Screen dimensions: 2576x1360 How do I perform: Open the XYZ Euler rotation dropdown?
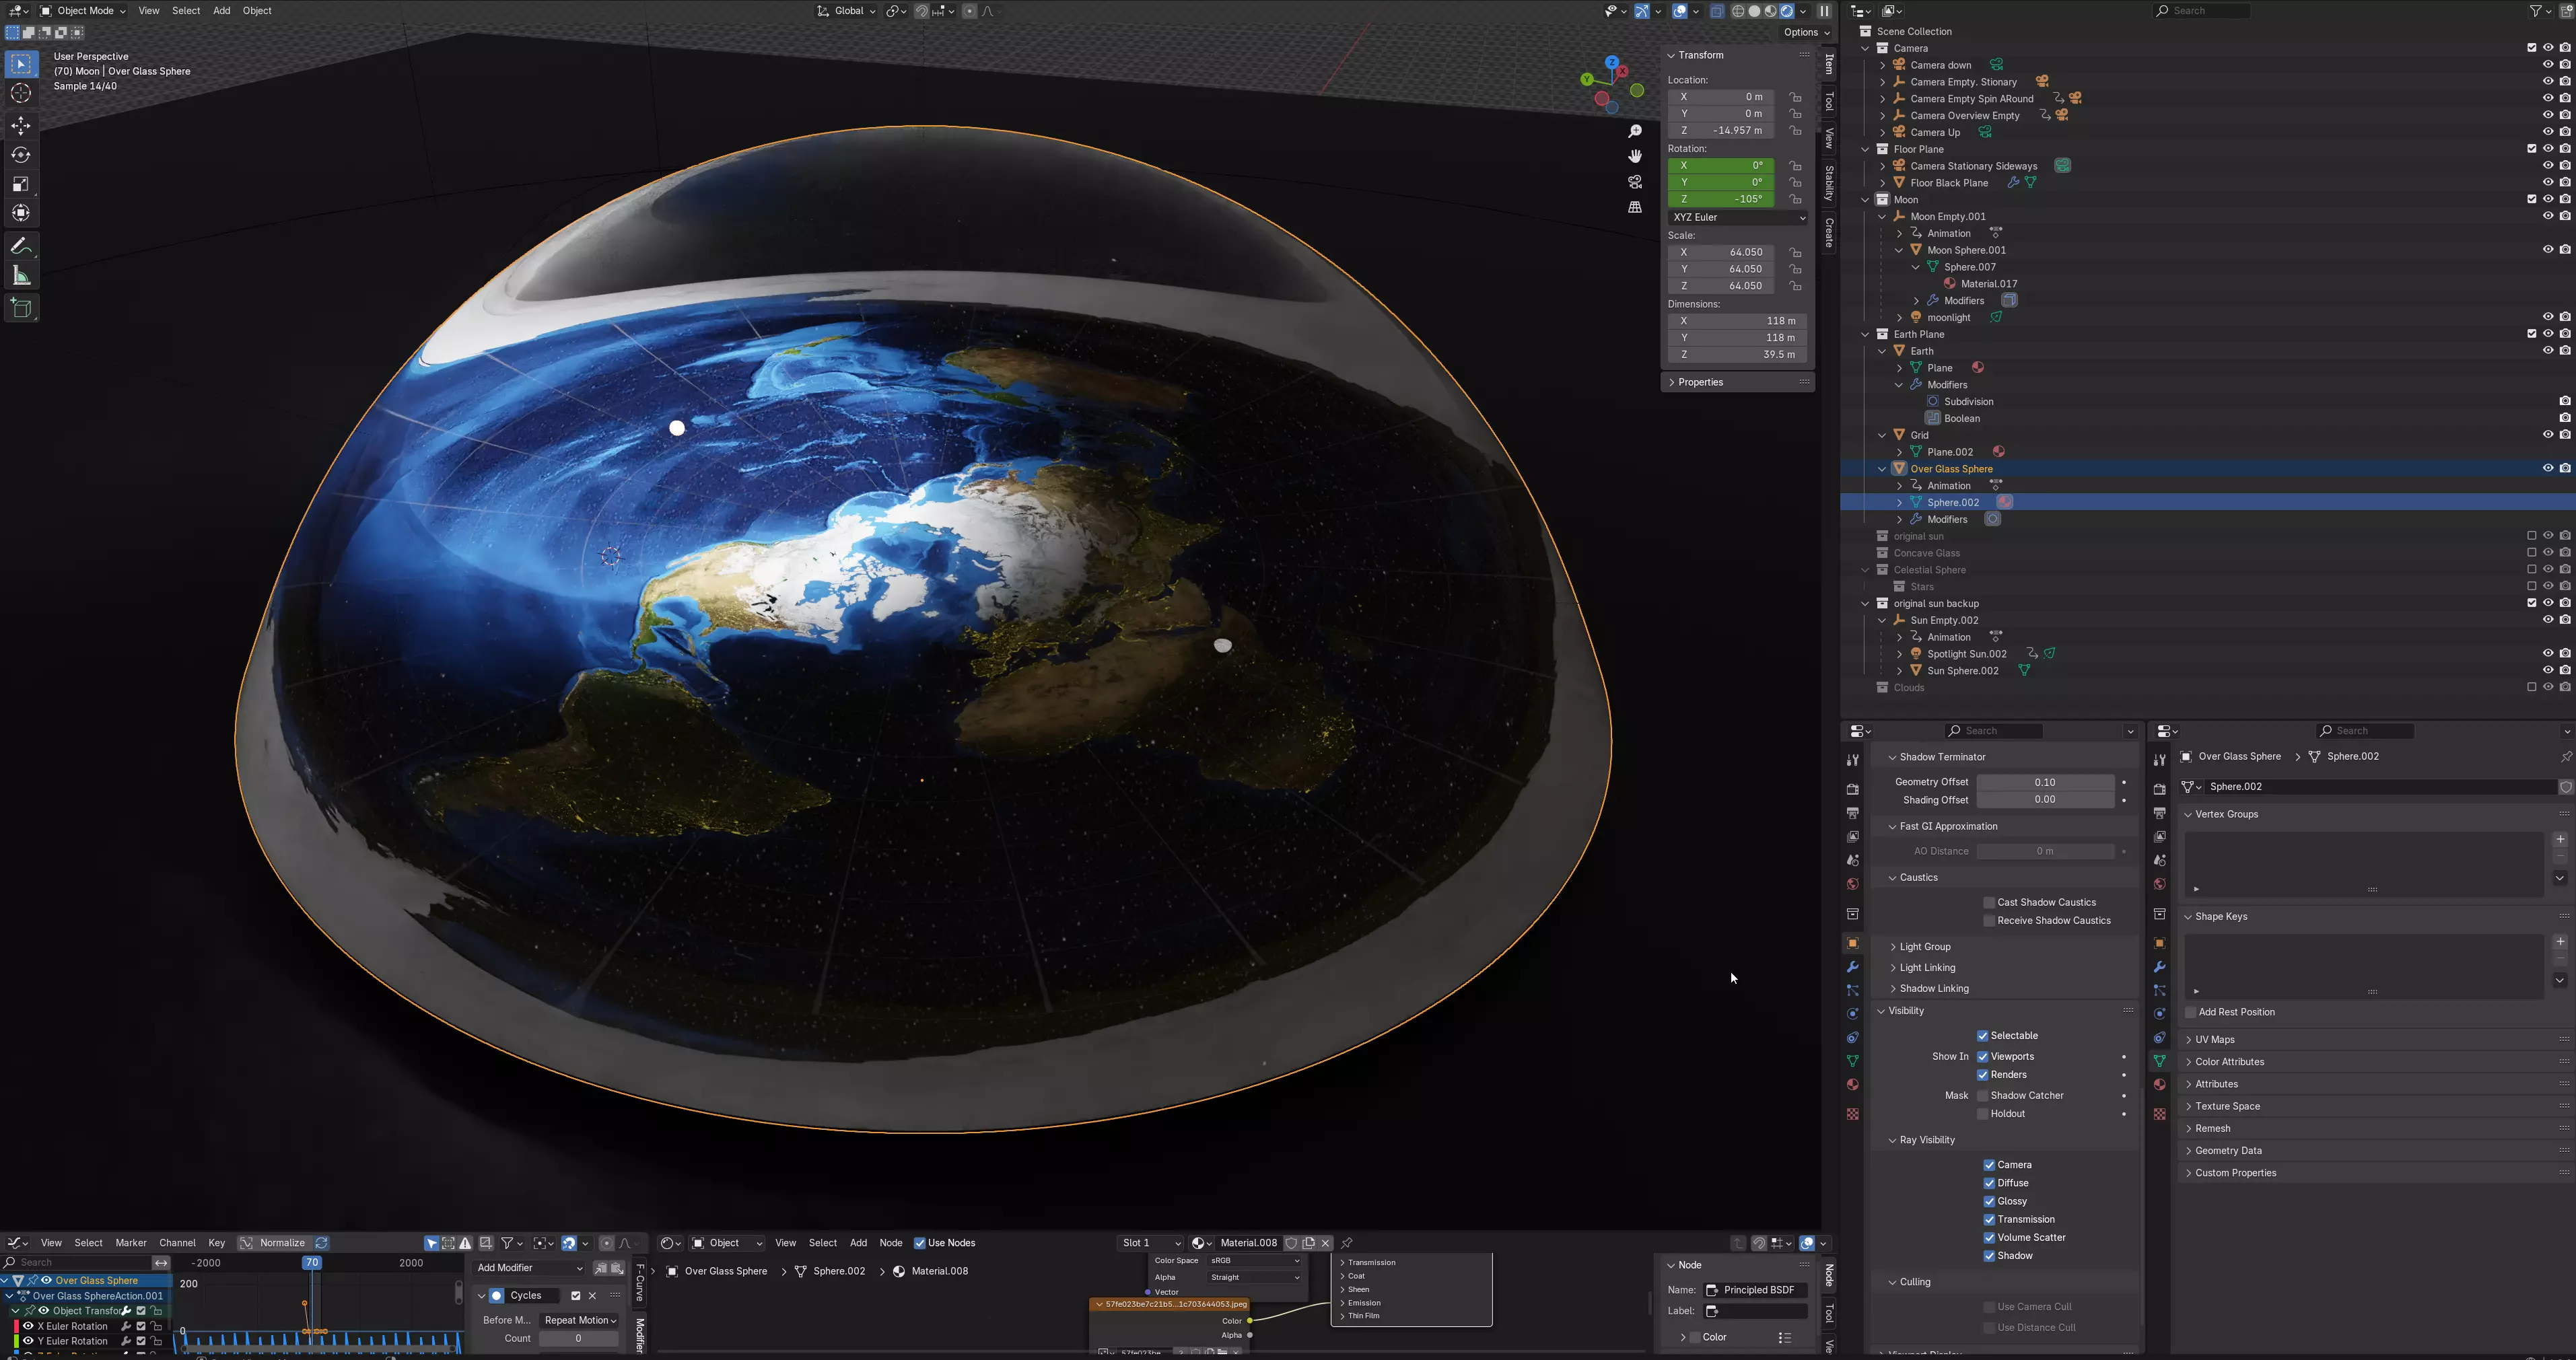click(x=1738, y=217)
